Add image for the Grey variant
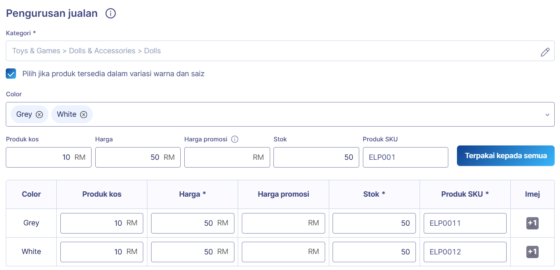Viewport: 560px width, 270px height. click(x=532, y=223)
